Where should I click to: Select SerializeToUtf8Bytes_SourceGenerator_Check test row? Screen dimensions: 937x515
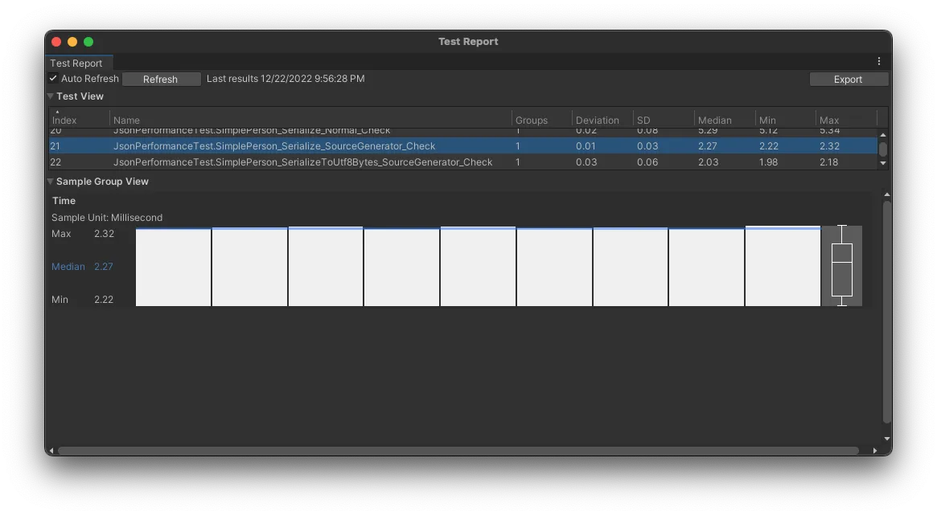pyautogui.click(x=302, y=162)
